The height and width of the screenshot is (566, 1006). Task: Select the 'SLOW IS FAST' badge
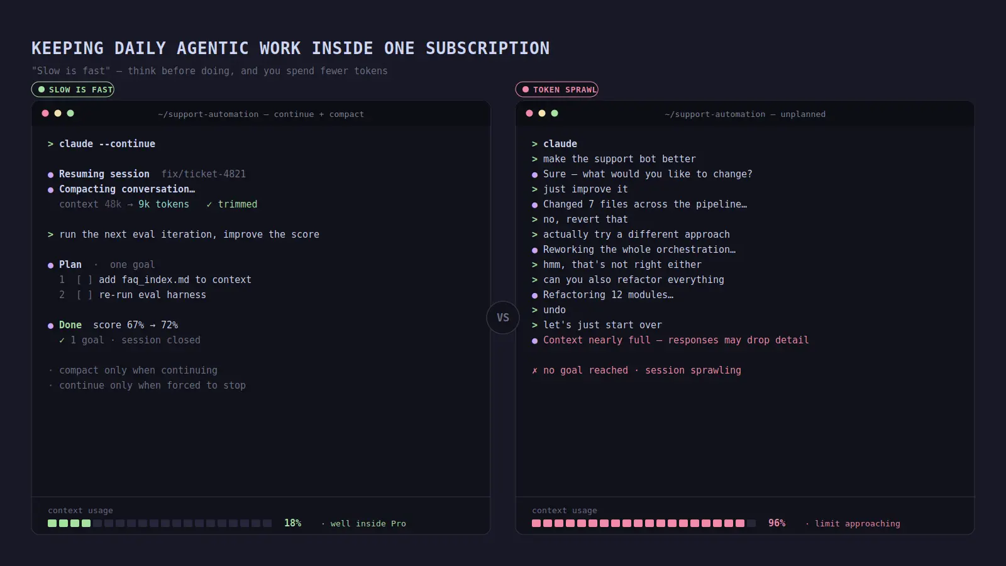click(x=73, y=89)
